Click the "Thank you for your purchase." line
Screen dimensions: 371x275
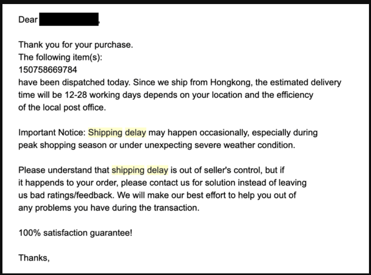[76, 45]
